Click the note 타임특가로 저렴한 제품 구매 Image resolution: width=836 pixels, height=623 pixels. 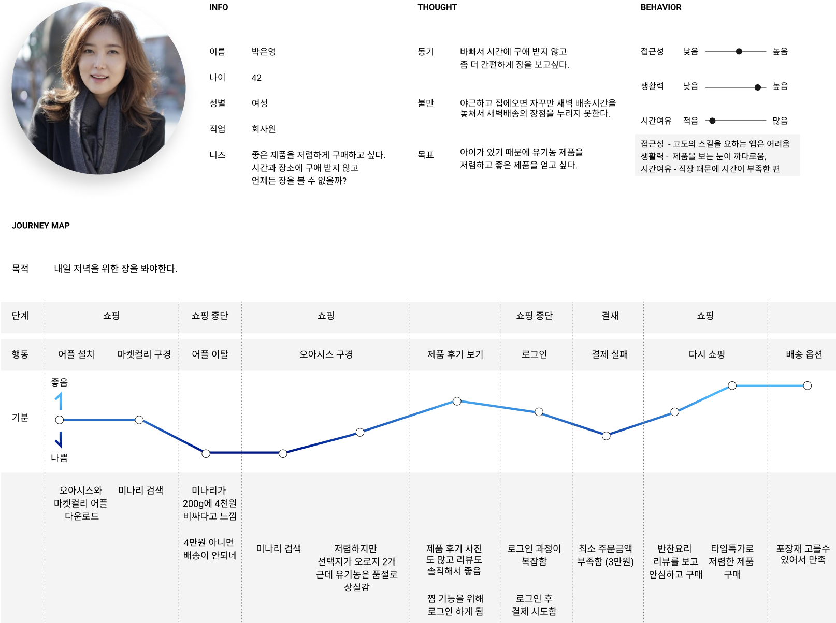(x=732, y=561)
